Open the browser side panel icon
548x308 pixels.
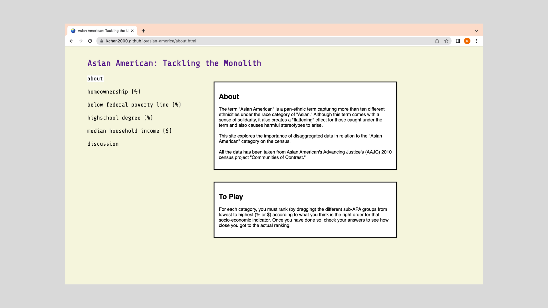(458, 41)
